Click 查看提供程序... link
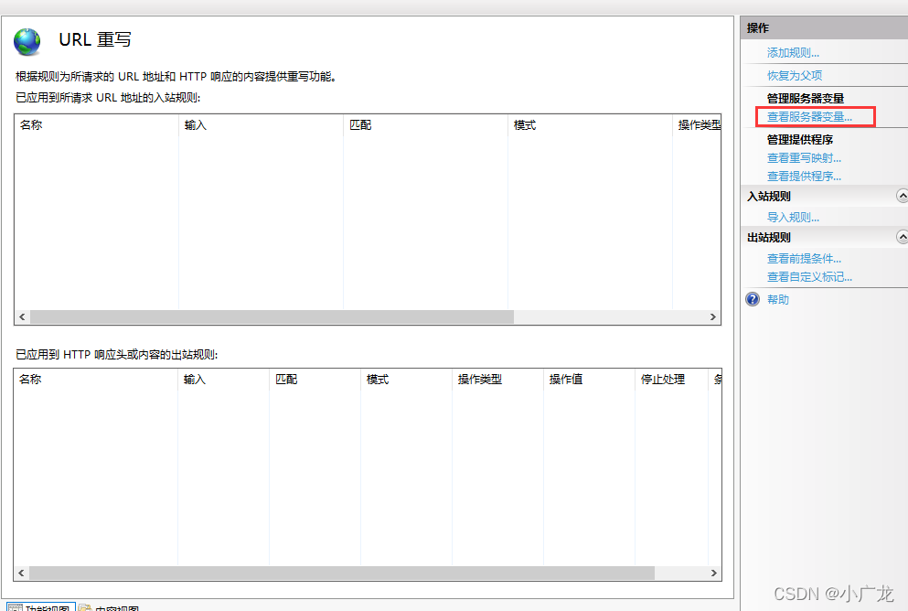 pyautogui.click(x=804, y=176)
